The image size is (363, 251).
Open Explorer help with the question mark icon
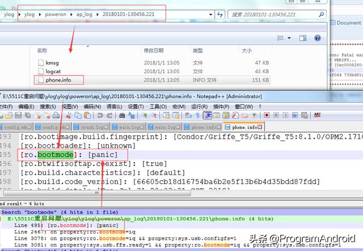coord(318,38)
